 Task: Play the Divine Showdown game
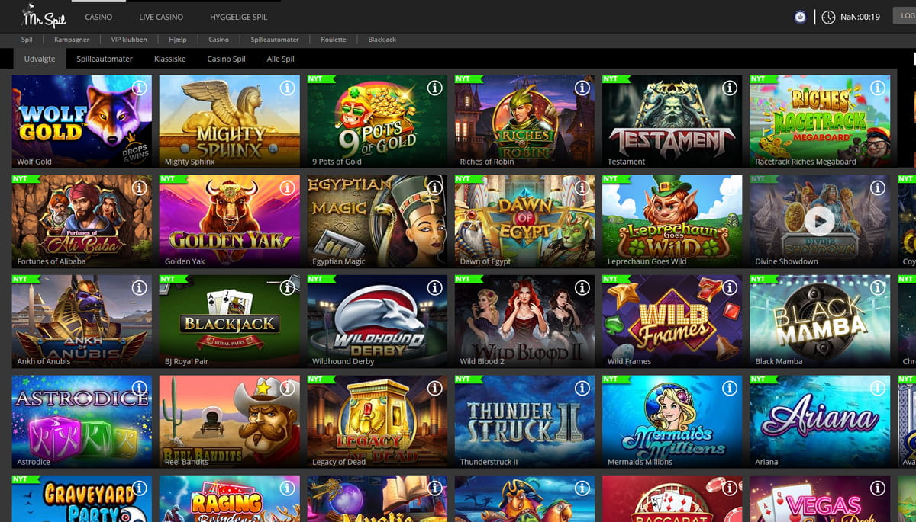click(820, 221)
